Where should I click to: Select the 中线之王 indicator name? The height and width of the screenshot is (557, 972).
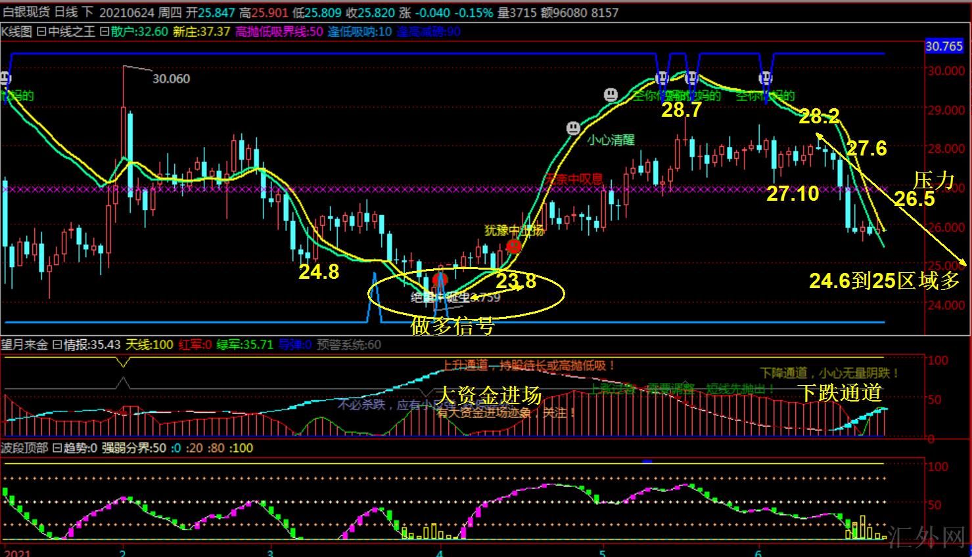pos(72,31)
